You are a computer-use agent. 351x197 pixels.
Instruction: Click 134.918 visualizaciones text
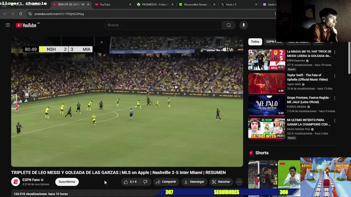(30, 194)
